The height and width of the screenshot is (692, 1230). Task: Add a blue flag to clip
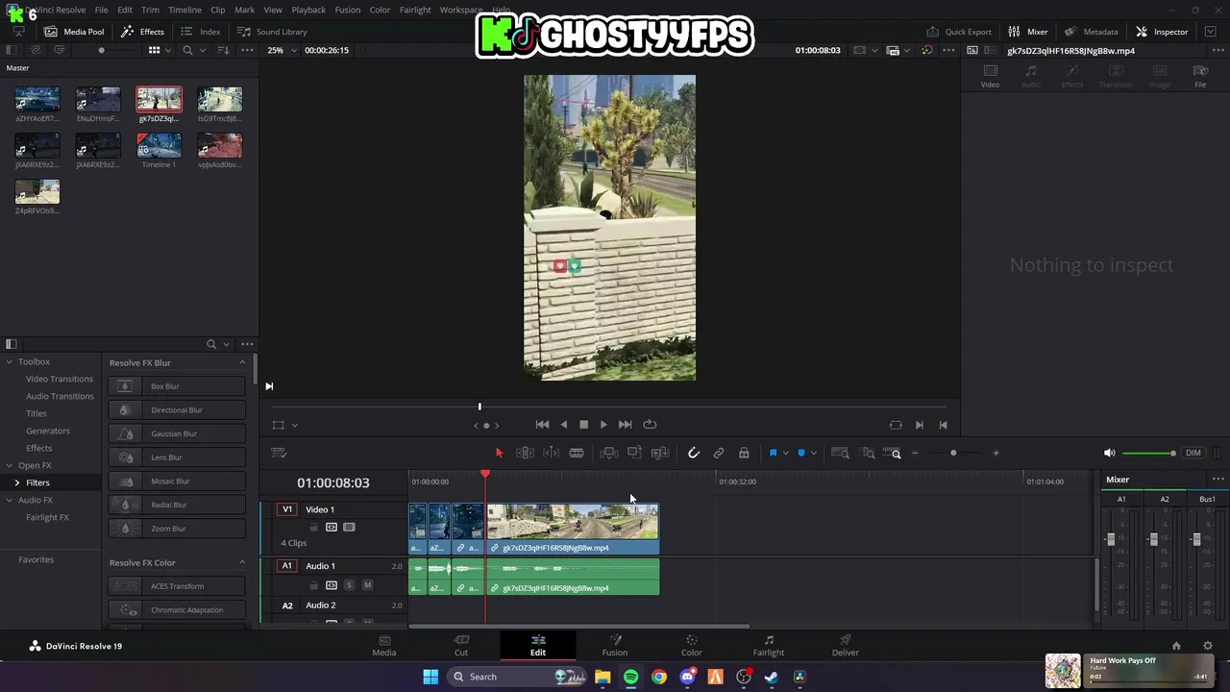point(773,453)
